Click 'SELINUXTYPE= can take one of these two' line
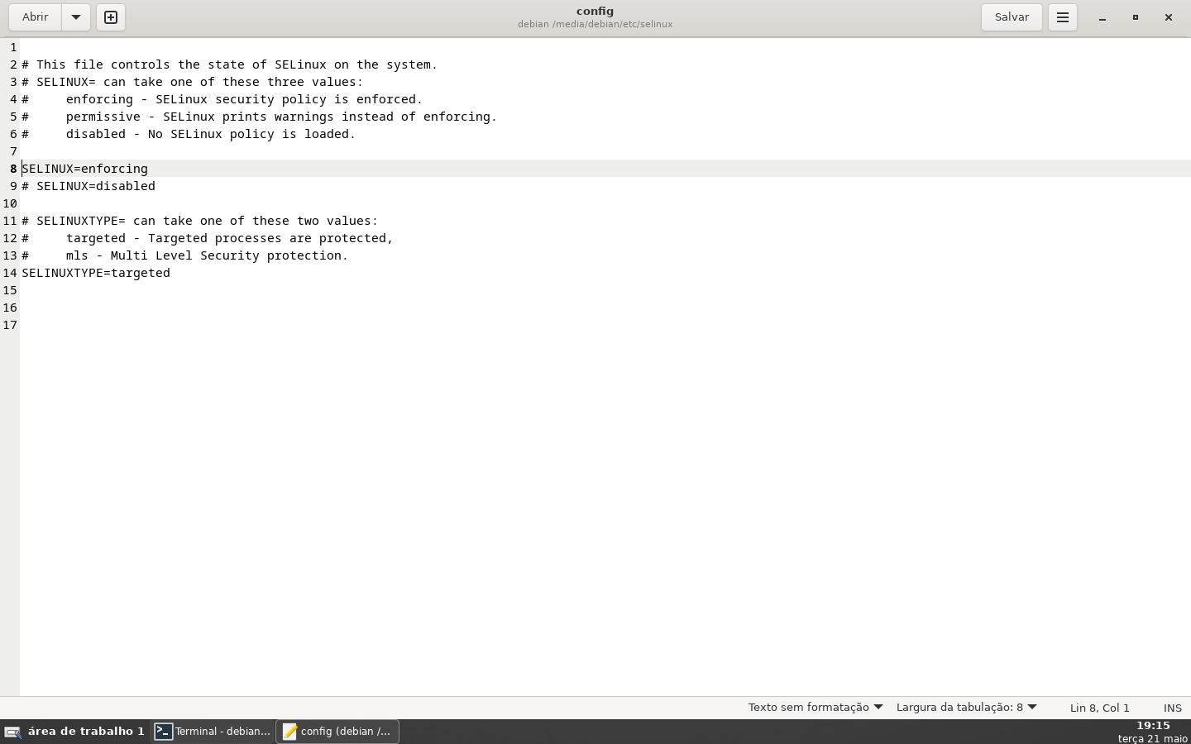This screenshot has width=1191, height=744. tap(199, 221)
